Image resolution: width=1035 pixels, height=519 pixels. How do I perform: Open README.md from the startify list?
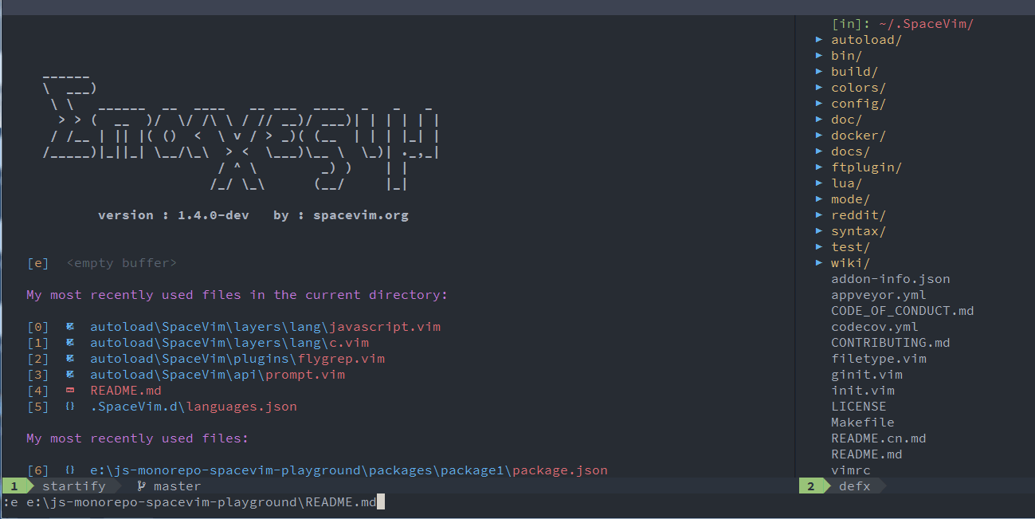(x=126, y=391)
